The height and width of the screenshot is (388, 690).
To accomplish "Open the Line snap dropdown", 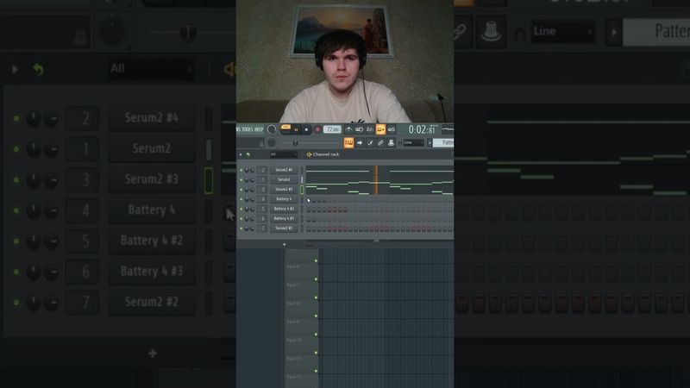I will pyautogui.click(x=414, y=142).
